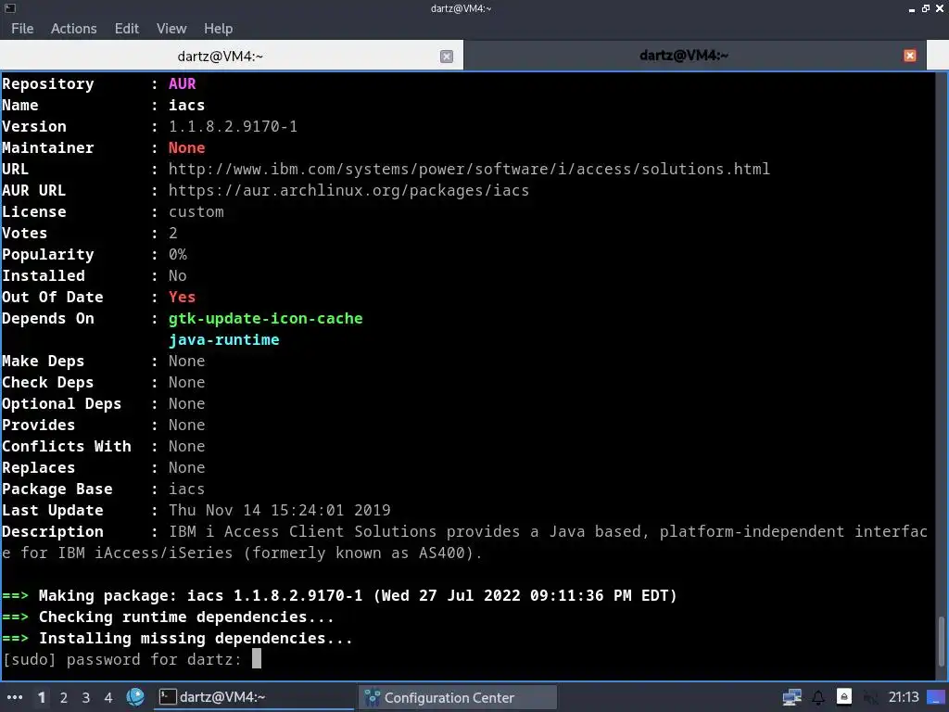
Task: Close the first terminal tab with gray X
Action: click(447, 57)
